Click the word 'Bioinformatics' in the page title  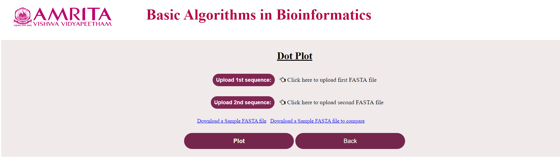(324, 15)
